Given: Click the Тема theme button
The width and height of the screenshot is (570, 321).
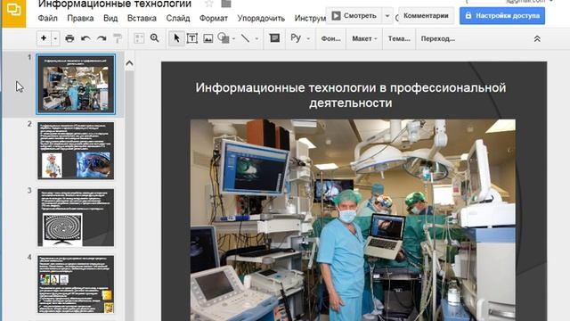Looking at the screenshot, I should pos(399,38).
